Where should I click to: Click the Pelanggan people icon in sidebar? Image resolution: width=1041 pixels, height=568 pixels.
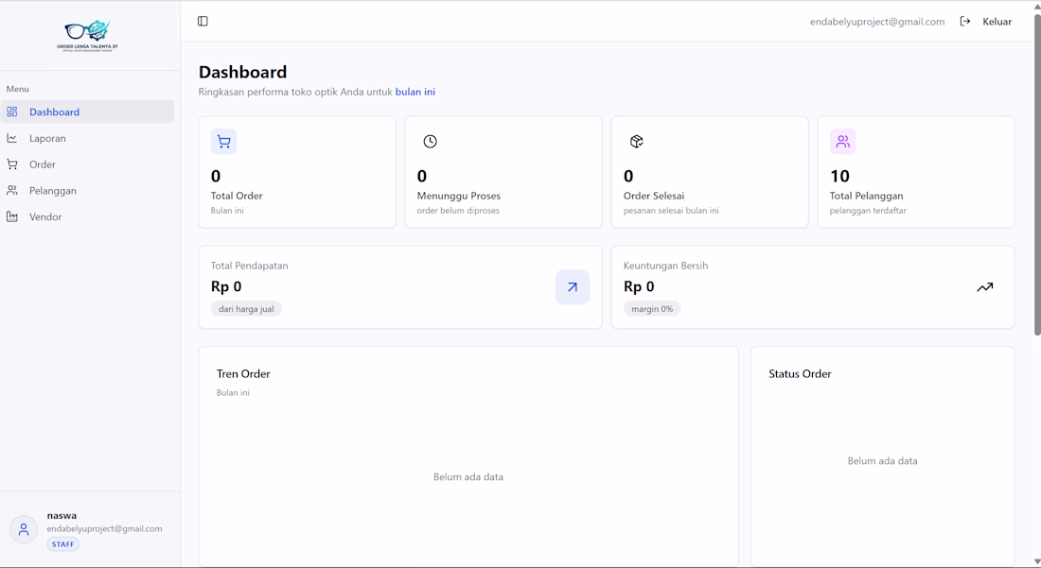[12, 190]
